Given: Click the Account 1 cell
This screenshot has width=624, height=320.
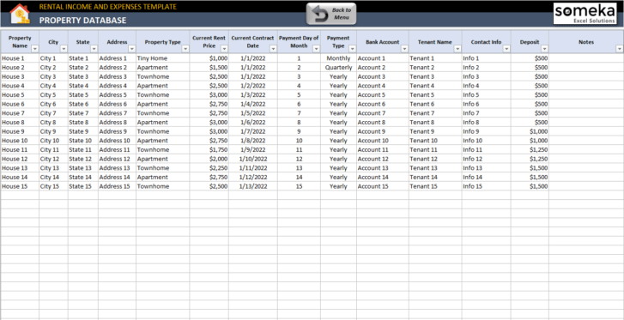Looking at the screenshot, I should click(x=383, y=58).
